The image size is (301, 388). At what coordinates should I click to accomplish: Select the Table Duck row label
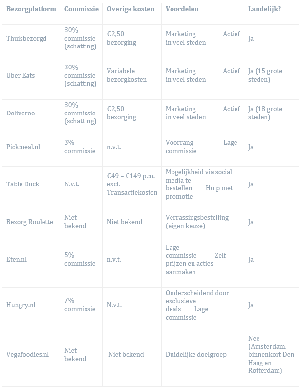point(22,184)
